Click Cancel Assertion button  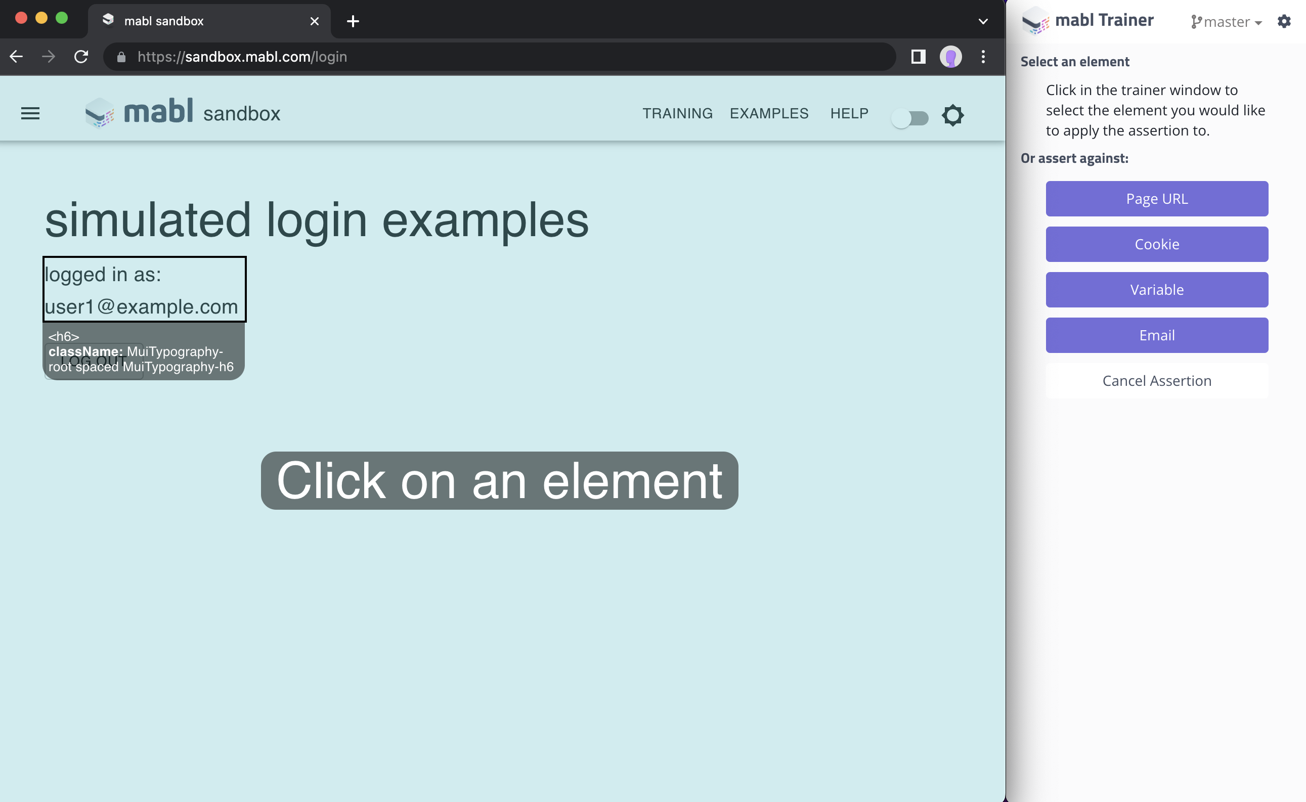1156,381
